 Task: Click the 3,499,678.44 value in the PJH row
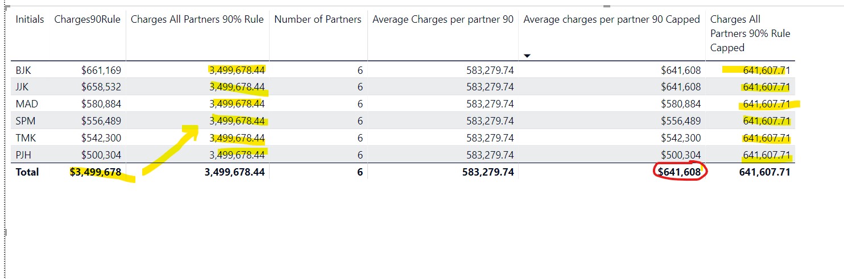[x=237, y=155]
